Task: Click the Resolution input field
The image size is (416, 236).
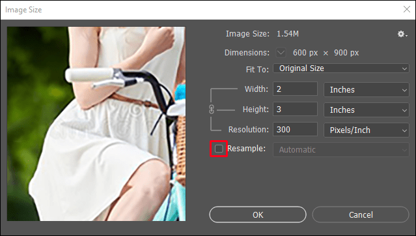Action: [x=296, y=130]
